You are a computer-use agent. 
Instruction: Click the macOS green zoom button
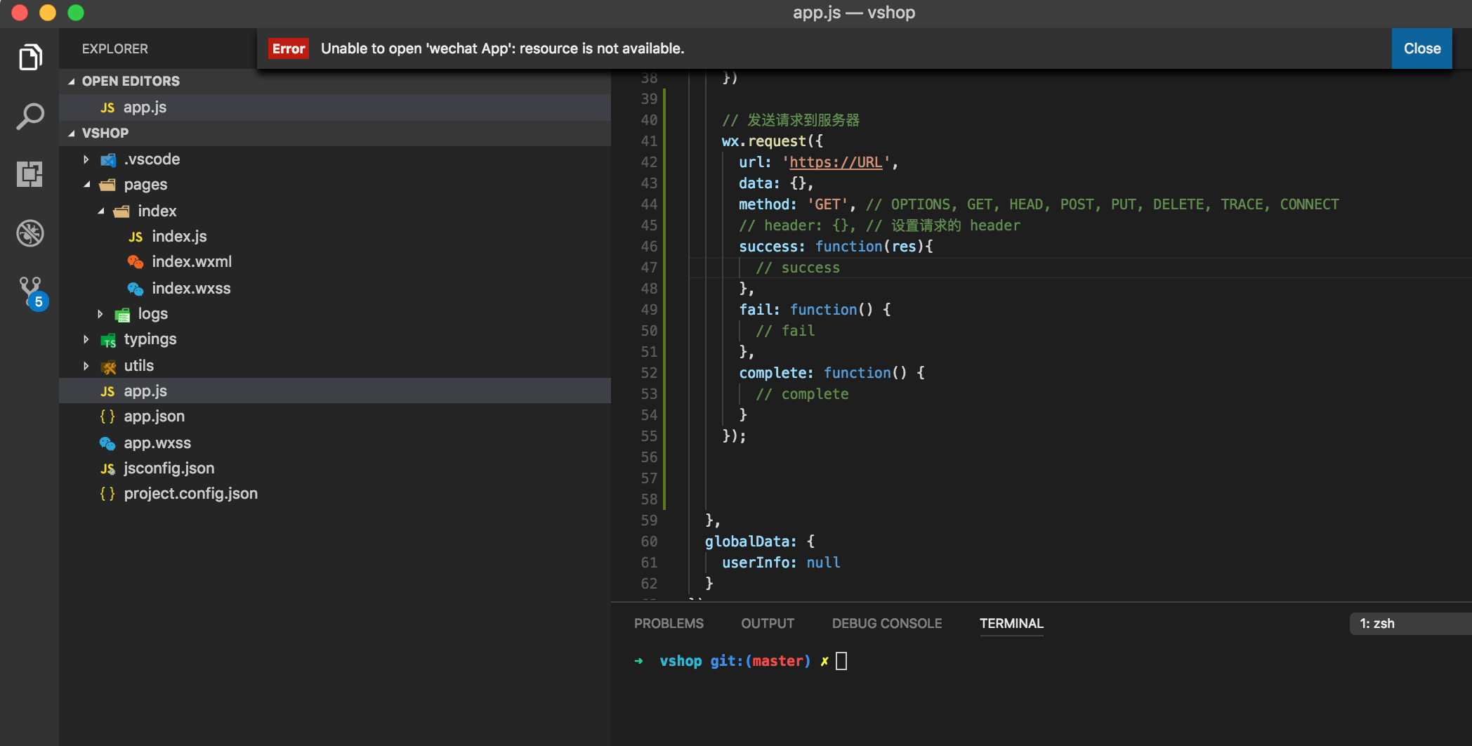coord(76,13)
